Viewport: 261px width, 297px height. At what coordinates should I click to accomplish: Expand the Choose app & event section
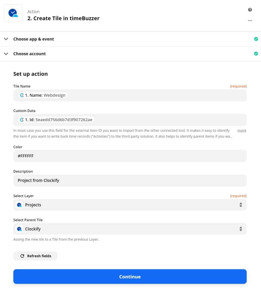pyautogui.click(x=6, y=39)
